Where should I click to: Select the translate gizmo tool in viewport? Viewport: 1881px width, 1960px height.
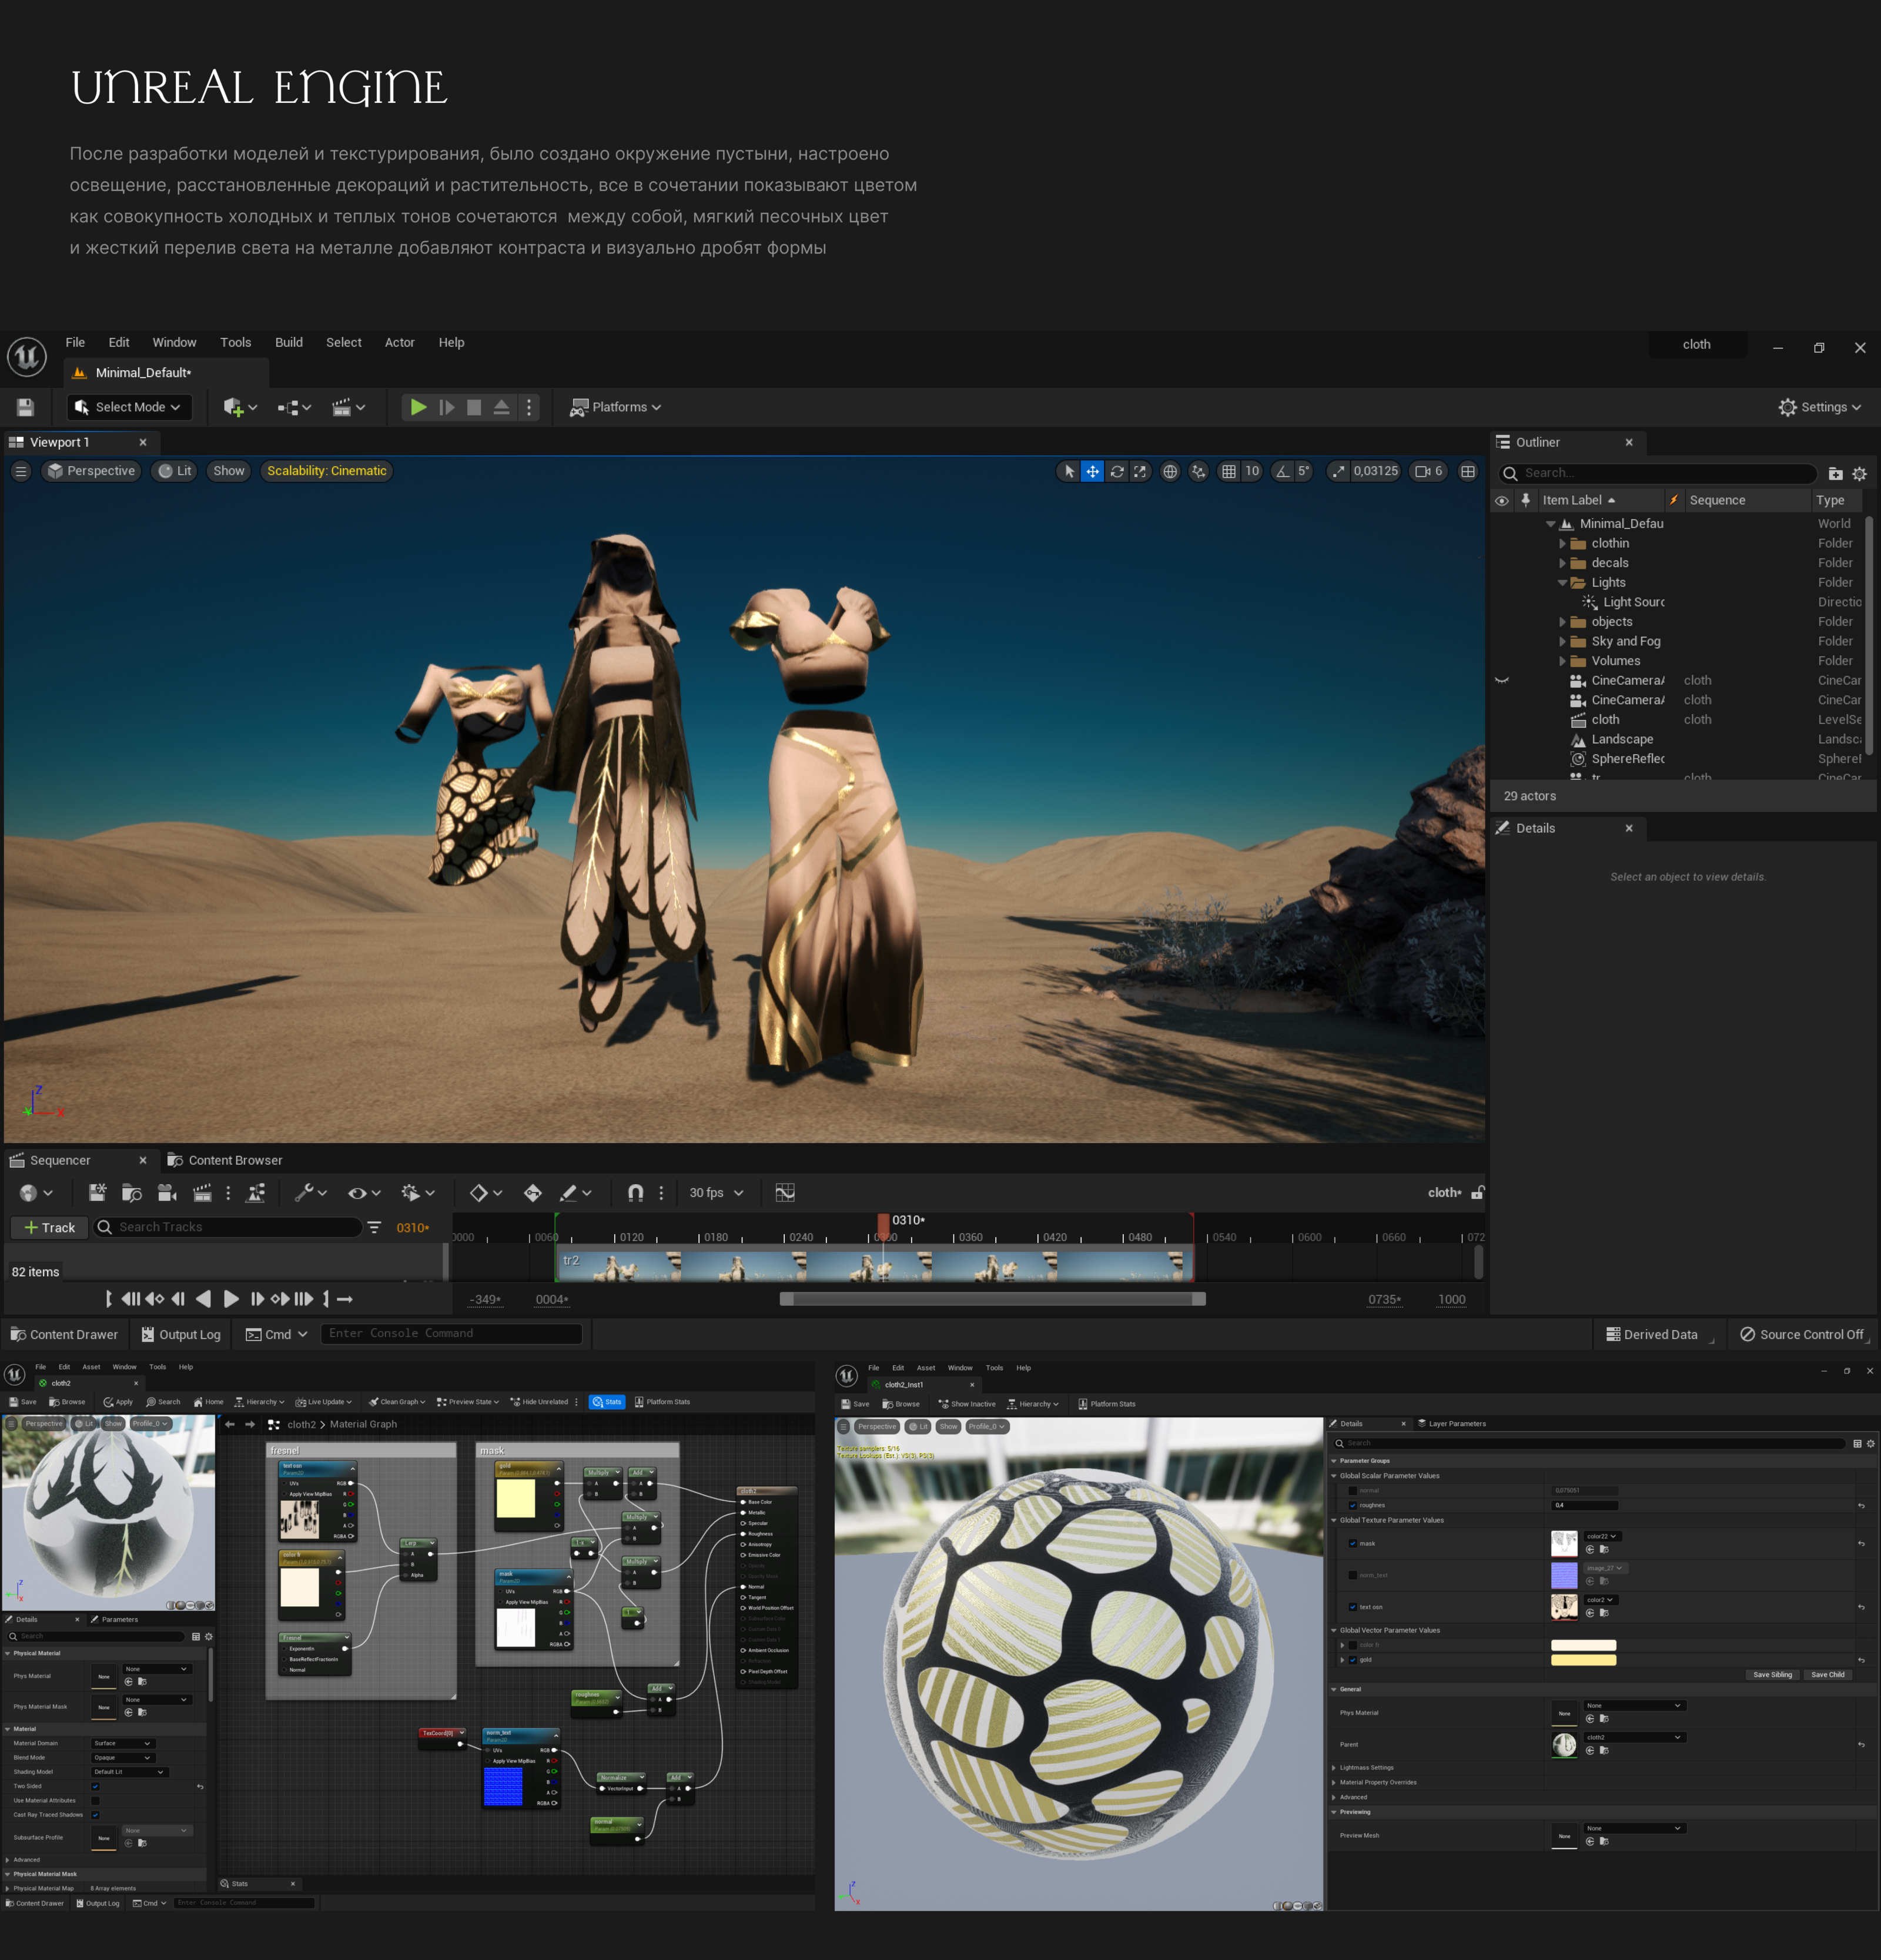coord(1092,471)
